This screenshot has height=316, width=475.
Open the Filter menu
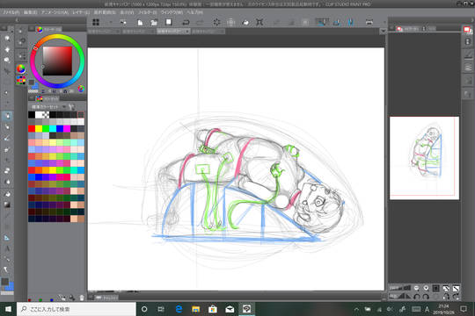[x=147, y=12]
